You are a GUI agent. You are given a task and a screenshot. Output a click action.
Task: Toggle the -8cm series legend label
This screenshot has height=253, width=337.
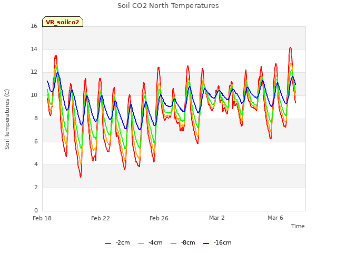coord(188,242)
